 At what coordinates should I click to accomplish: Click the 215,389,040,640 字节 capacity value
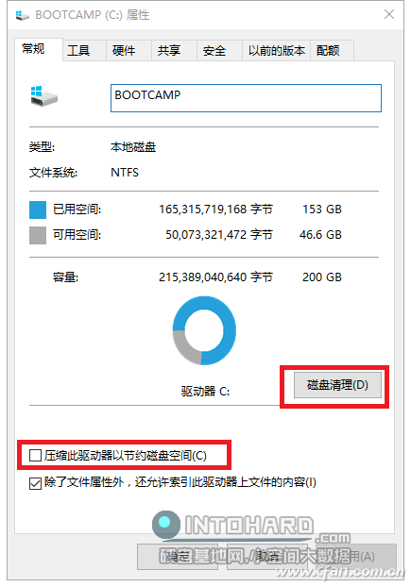[215, 277]
